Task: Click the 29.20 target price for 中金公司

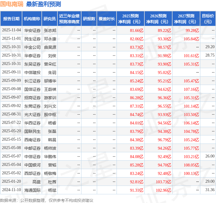Action: 210,47
